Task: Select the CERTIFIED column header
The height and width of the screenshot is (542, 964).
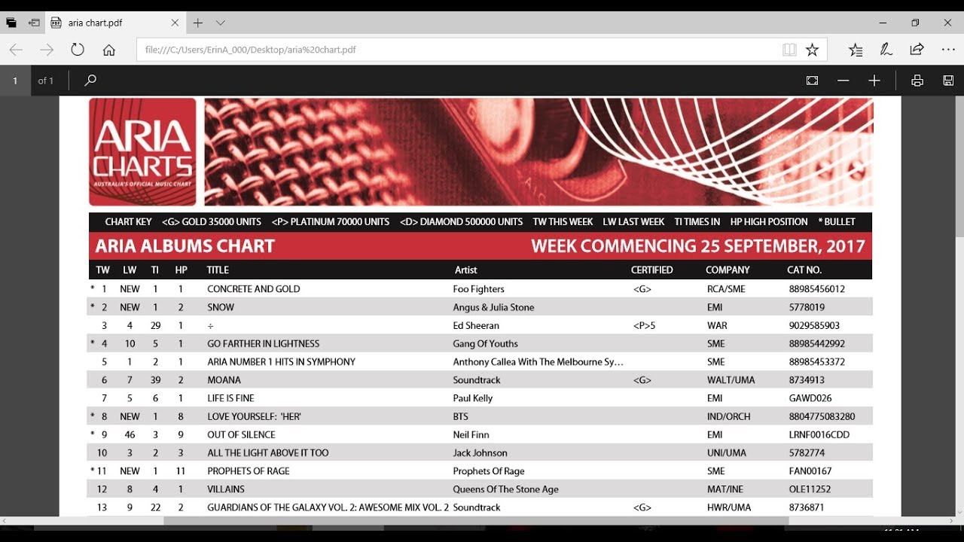Action: [652, 269]
